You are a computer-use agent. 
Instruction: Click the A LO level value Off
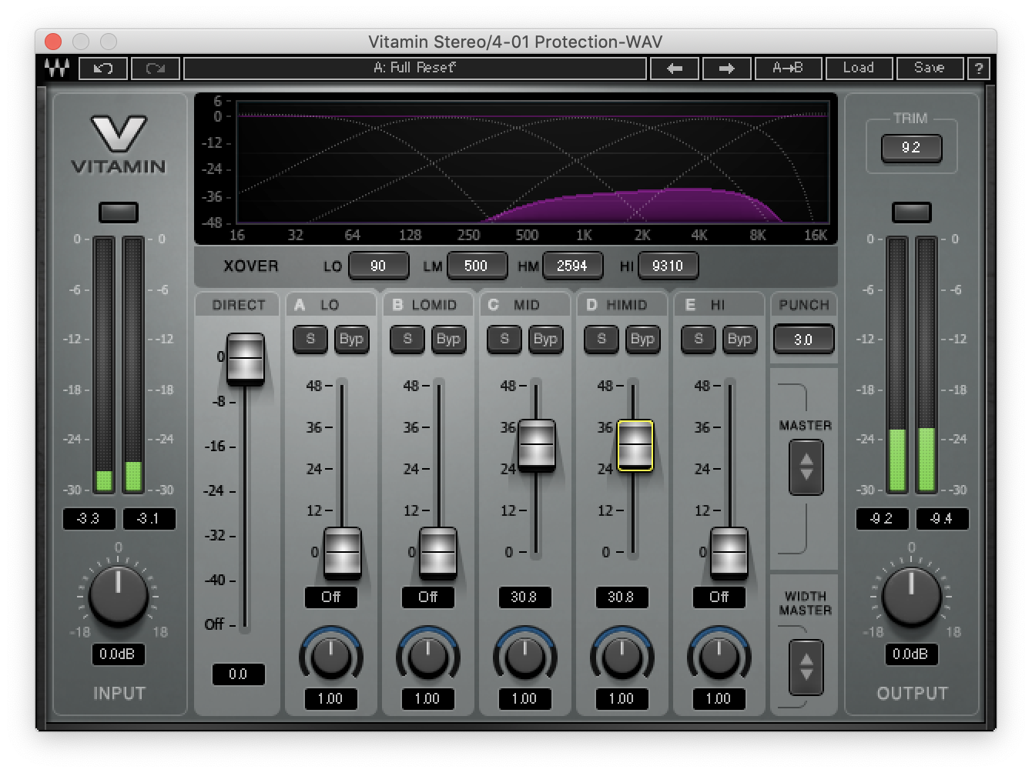pyautogui.click(x=331, y=597)
